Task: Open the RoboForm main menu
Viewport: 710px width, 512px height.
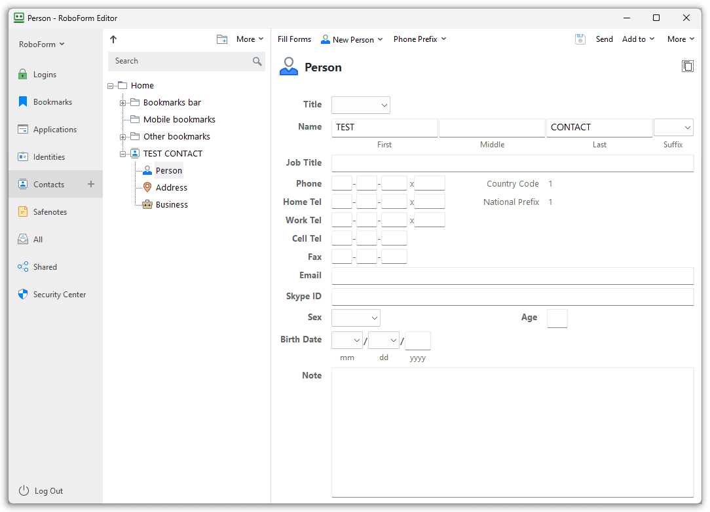Action: 42,45
